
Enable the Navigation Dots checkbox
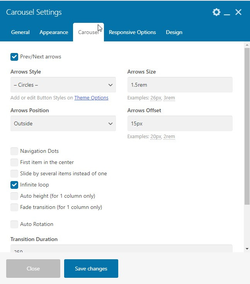14,151
